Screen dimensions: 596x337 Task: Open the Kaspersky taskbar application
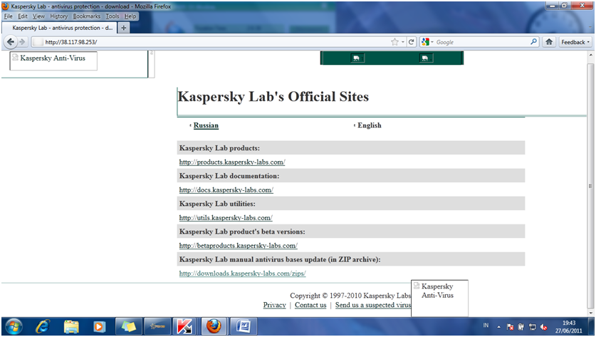pyautogui.click(x=184, y=326)
